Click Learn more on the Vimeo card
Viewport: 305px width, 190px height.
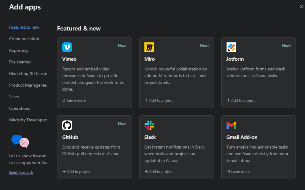(74, 100)
